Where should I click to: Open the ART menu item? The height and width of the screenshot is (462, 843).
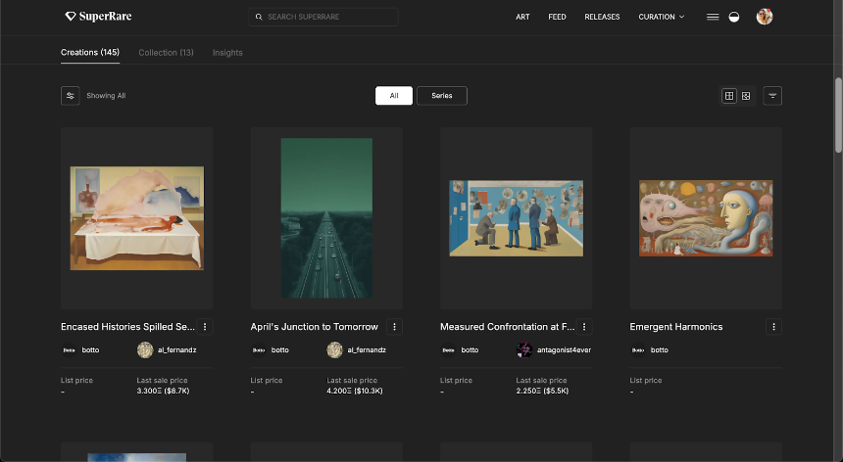522,17
